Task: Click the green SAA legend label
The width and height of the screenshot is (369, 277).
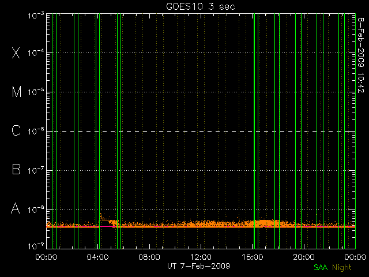Action: pyautogui.click(x=321, y=267)
